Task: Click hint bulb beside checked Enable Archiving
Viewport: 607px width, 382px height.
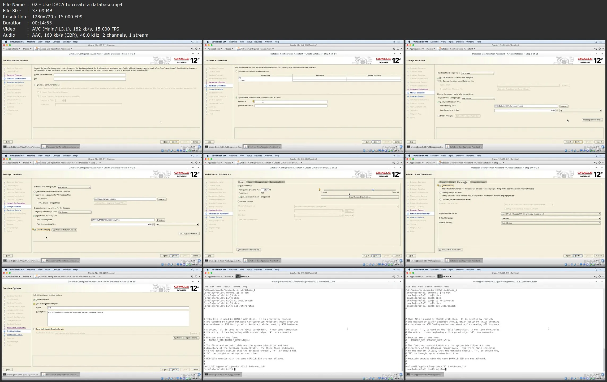Action: [x=33, y=230]
